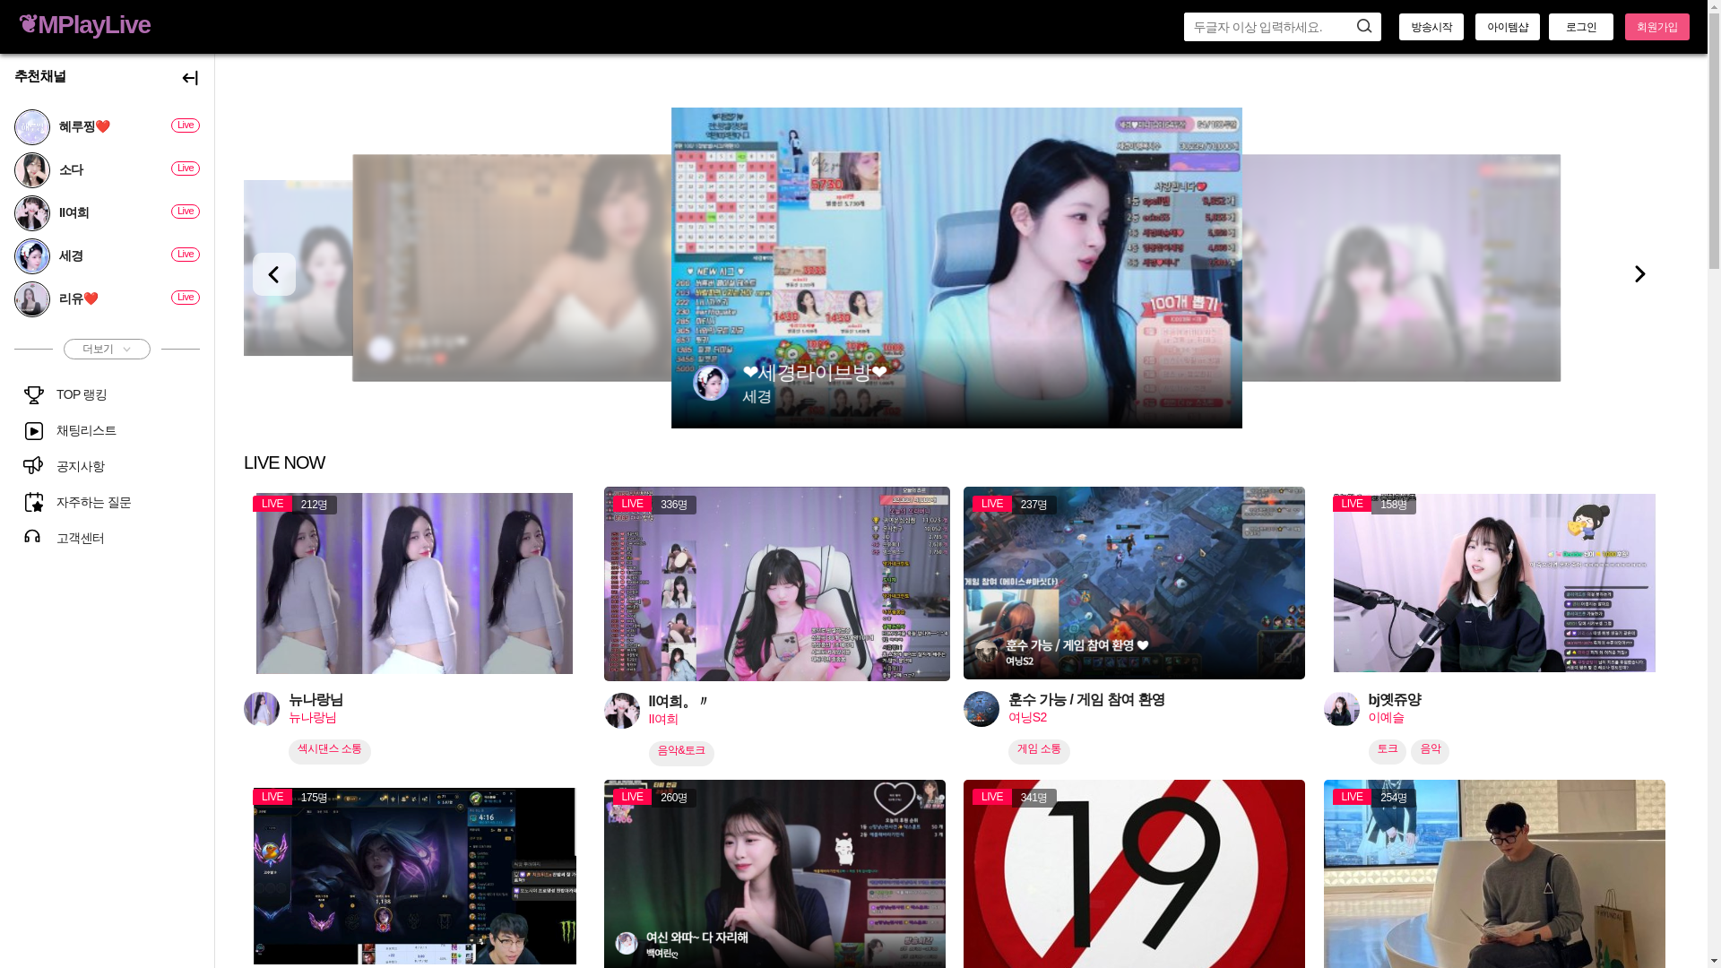Click the blurred left carousel slide

[x=512, y=268]
